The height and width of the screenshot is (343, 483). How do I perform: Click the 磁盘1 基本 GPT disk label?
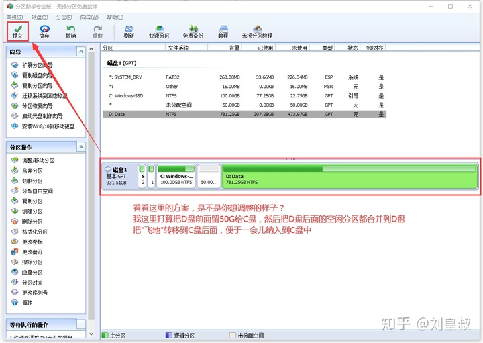(119, 176)
